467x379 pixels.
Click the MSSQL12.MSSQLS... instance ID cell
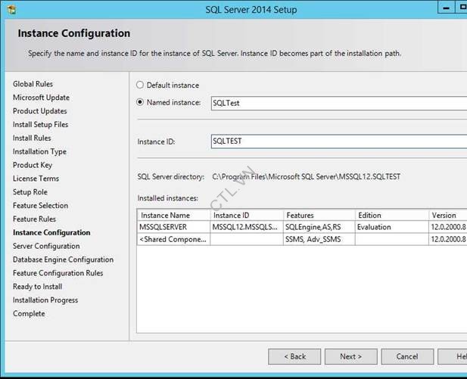247,227
